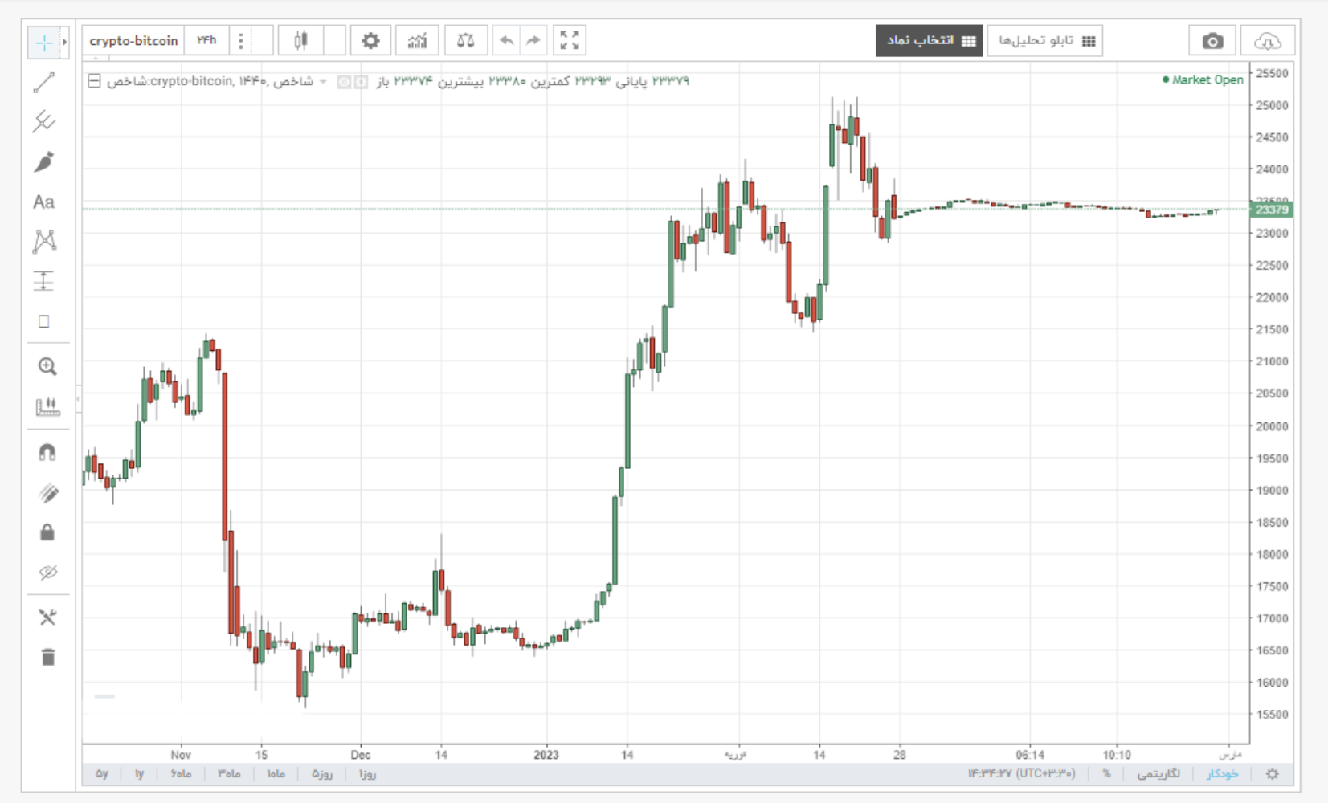Image resolution: width=1328 pixels, height=803 pixels.
Task: Select the 5y time range
Action: point(102,774)
